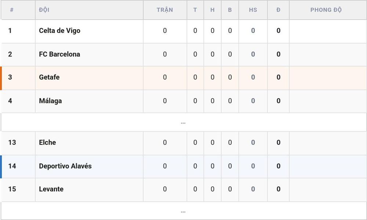Expand hidden rows below Levante
Image resolution: width=367 pixels, height=220 pixels.
183,211
